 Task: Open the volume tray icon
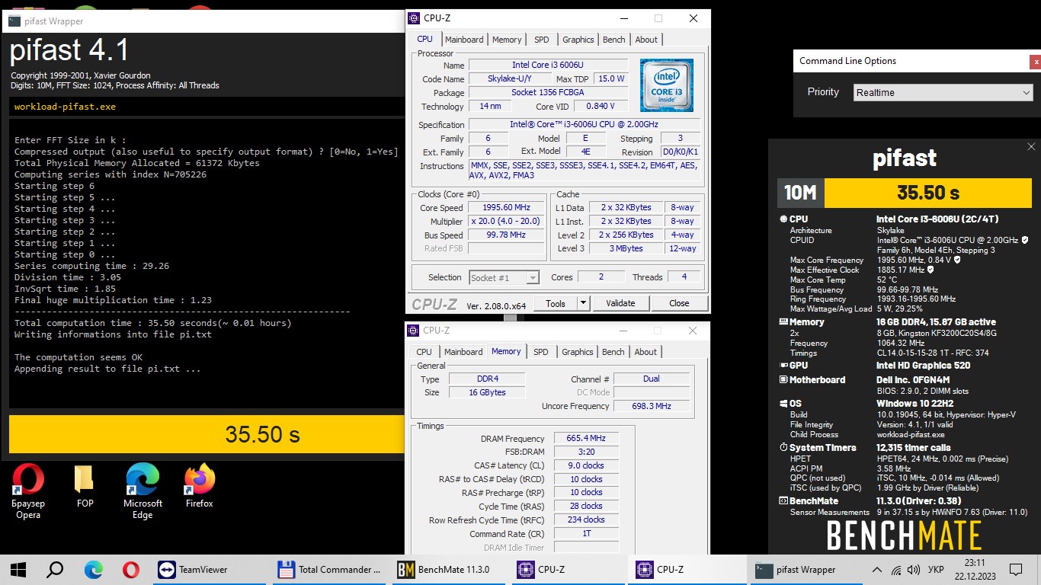[912, 570]
